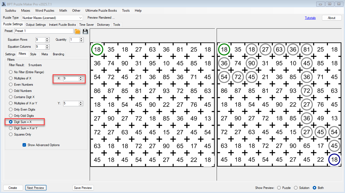The height and width of the screenshot is (193, 345).
Task: Click the X value input field
Action: click(71, 78)
